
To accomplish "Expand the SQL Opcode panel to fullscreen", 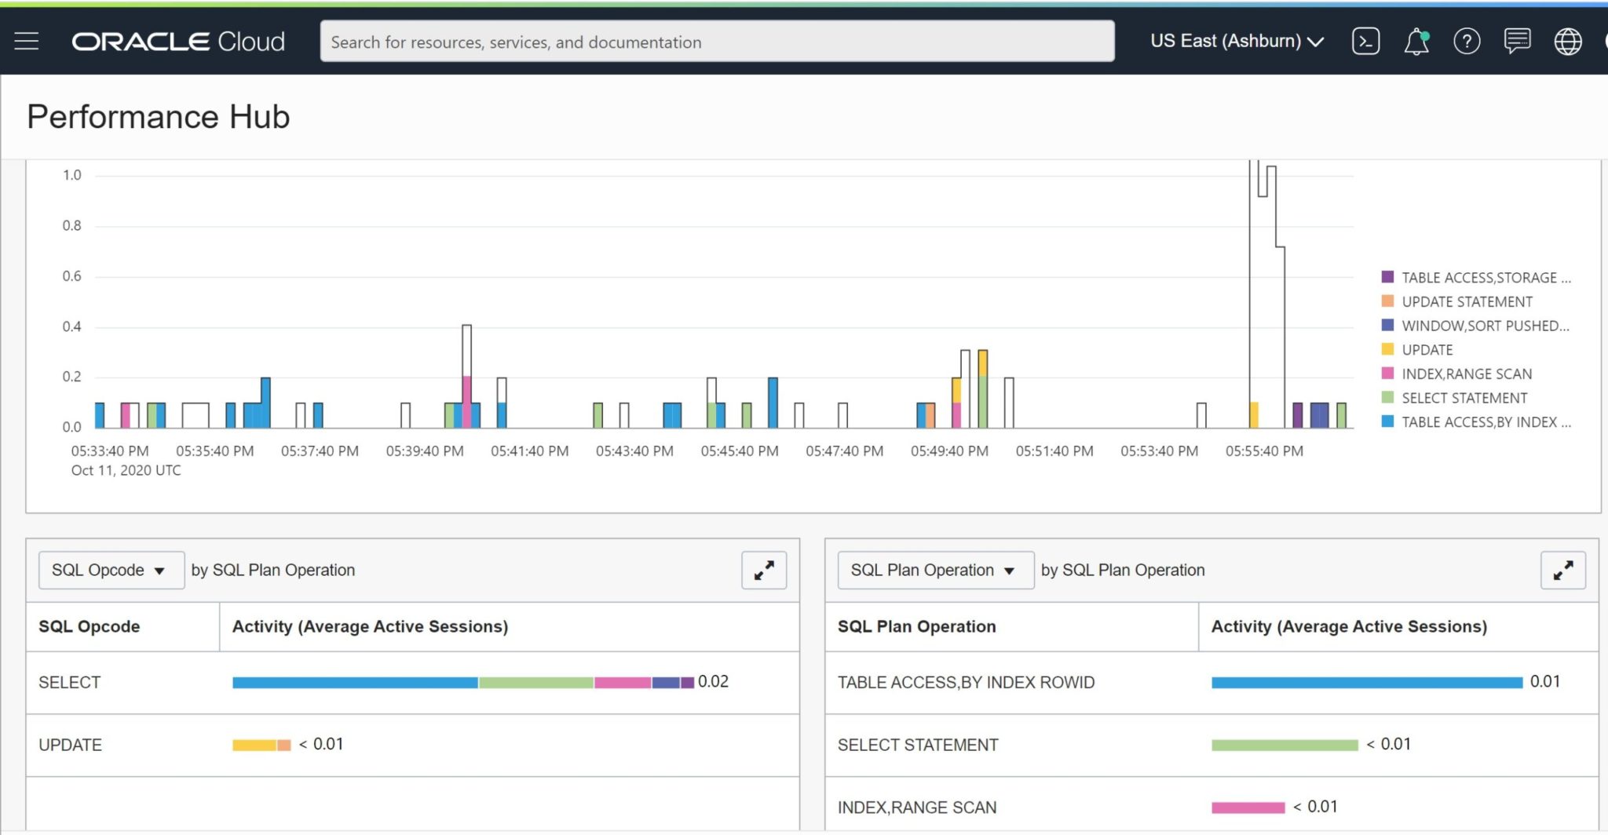I will click(763, 571).
